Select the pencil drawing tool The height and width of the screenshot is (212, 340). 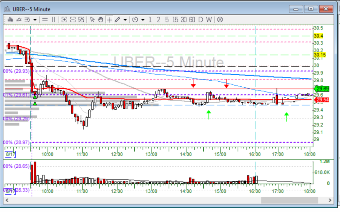(117, 19)
